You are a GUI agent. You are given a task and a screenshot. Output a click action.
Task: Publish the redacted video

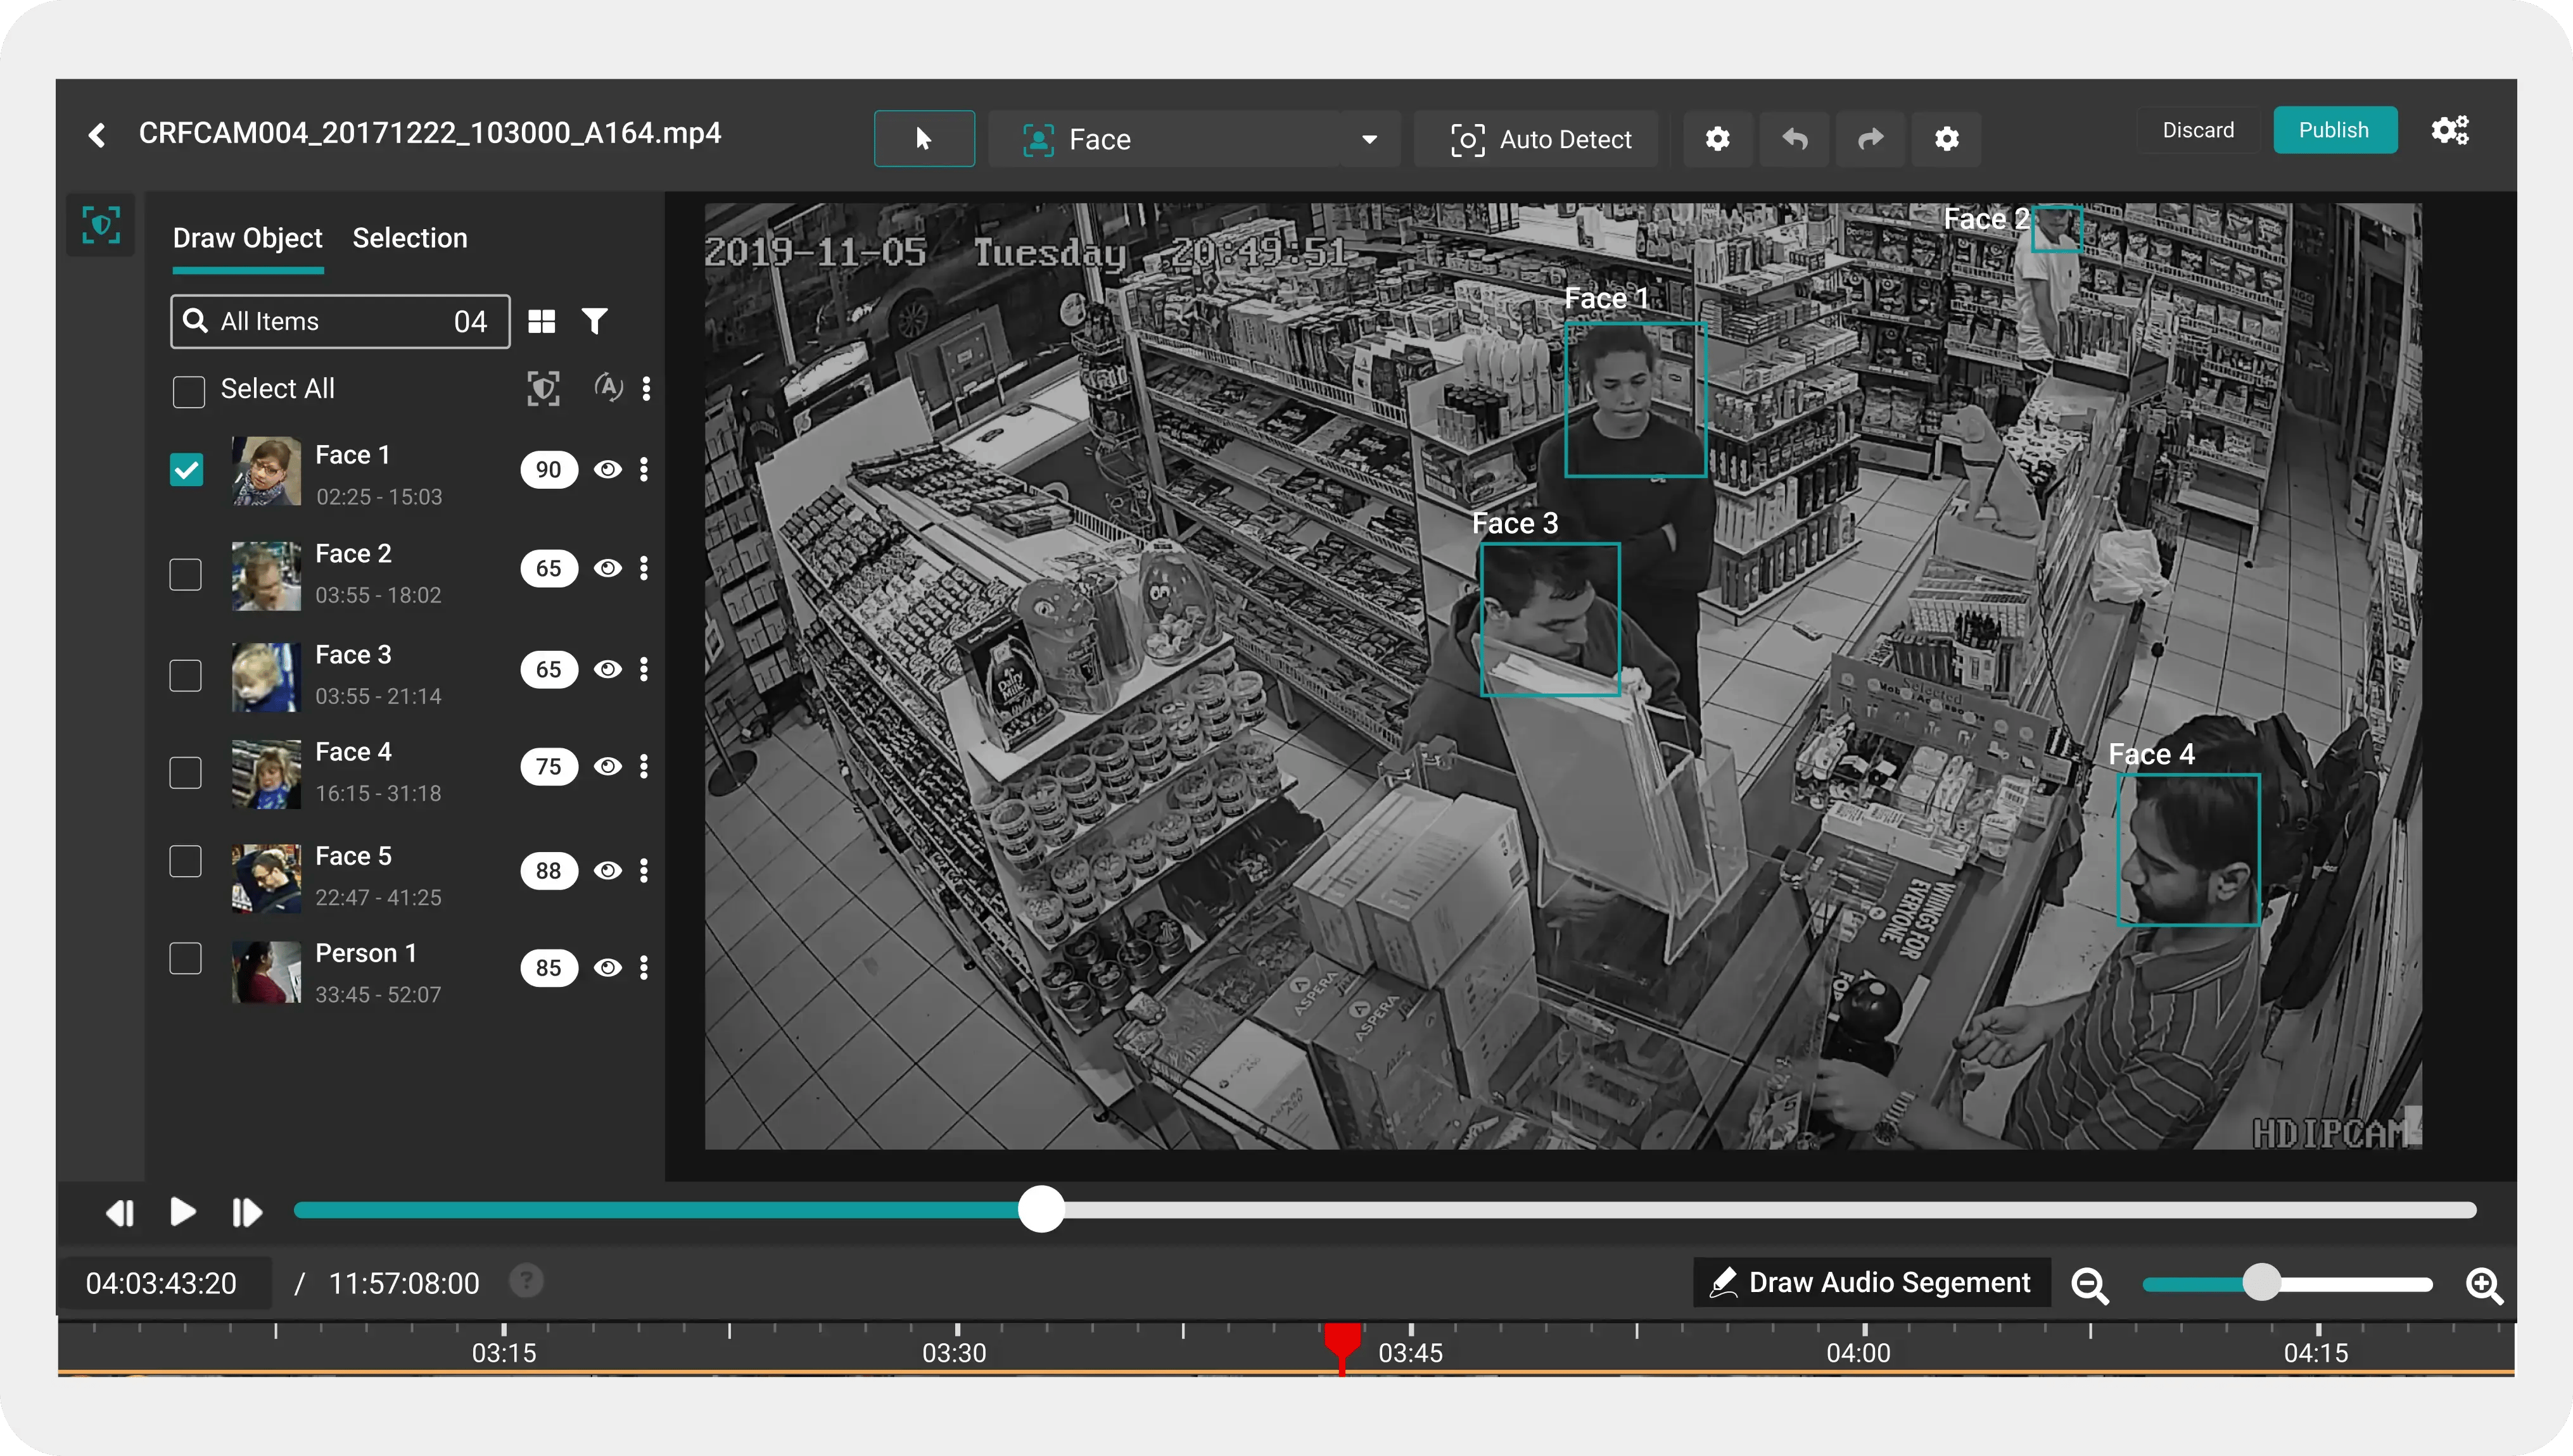[2335, 130]
